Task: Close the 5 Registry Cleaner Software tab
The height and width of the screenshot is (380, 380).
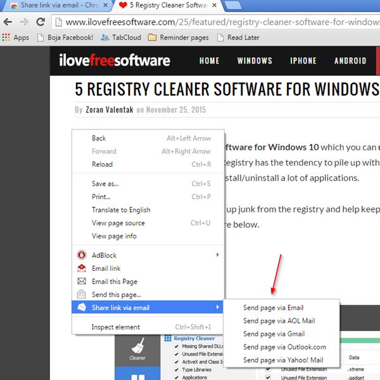Action: (214, 5)
